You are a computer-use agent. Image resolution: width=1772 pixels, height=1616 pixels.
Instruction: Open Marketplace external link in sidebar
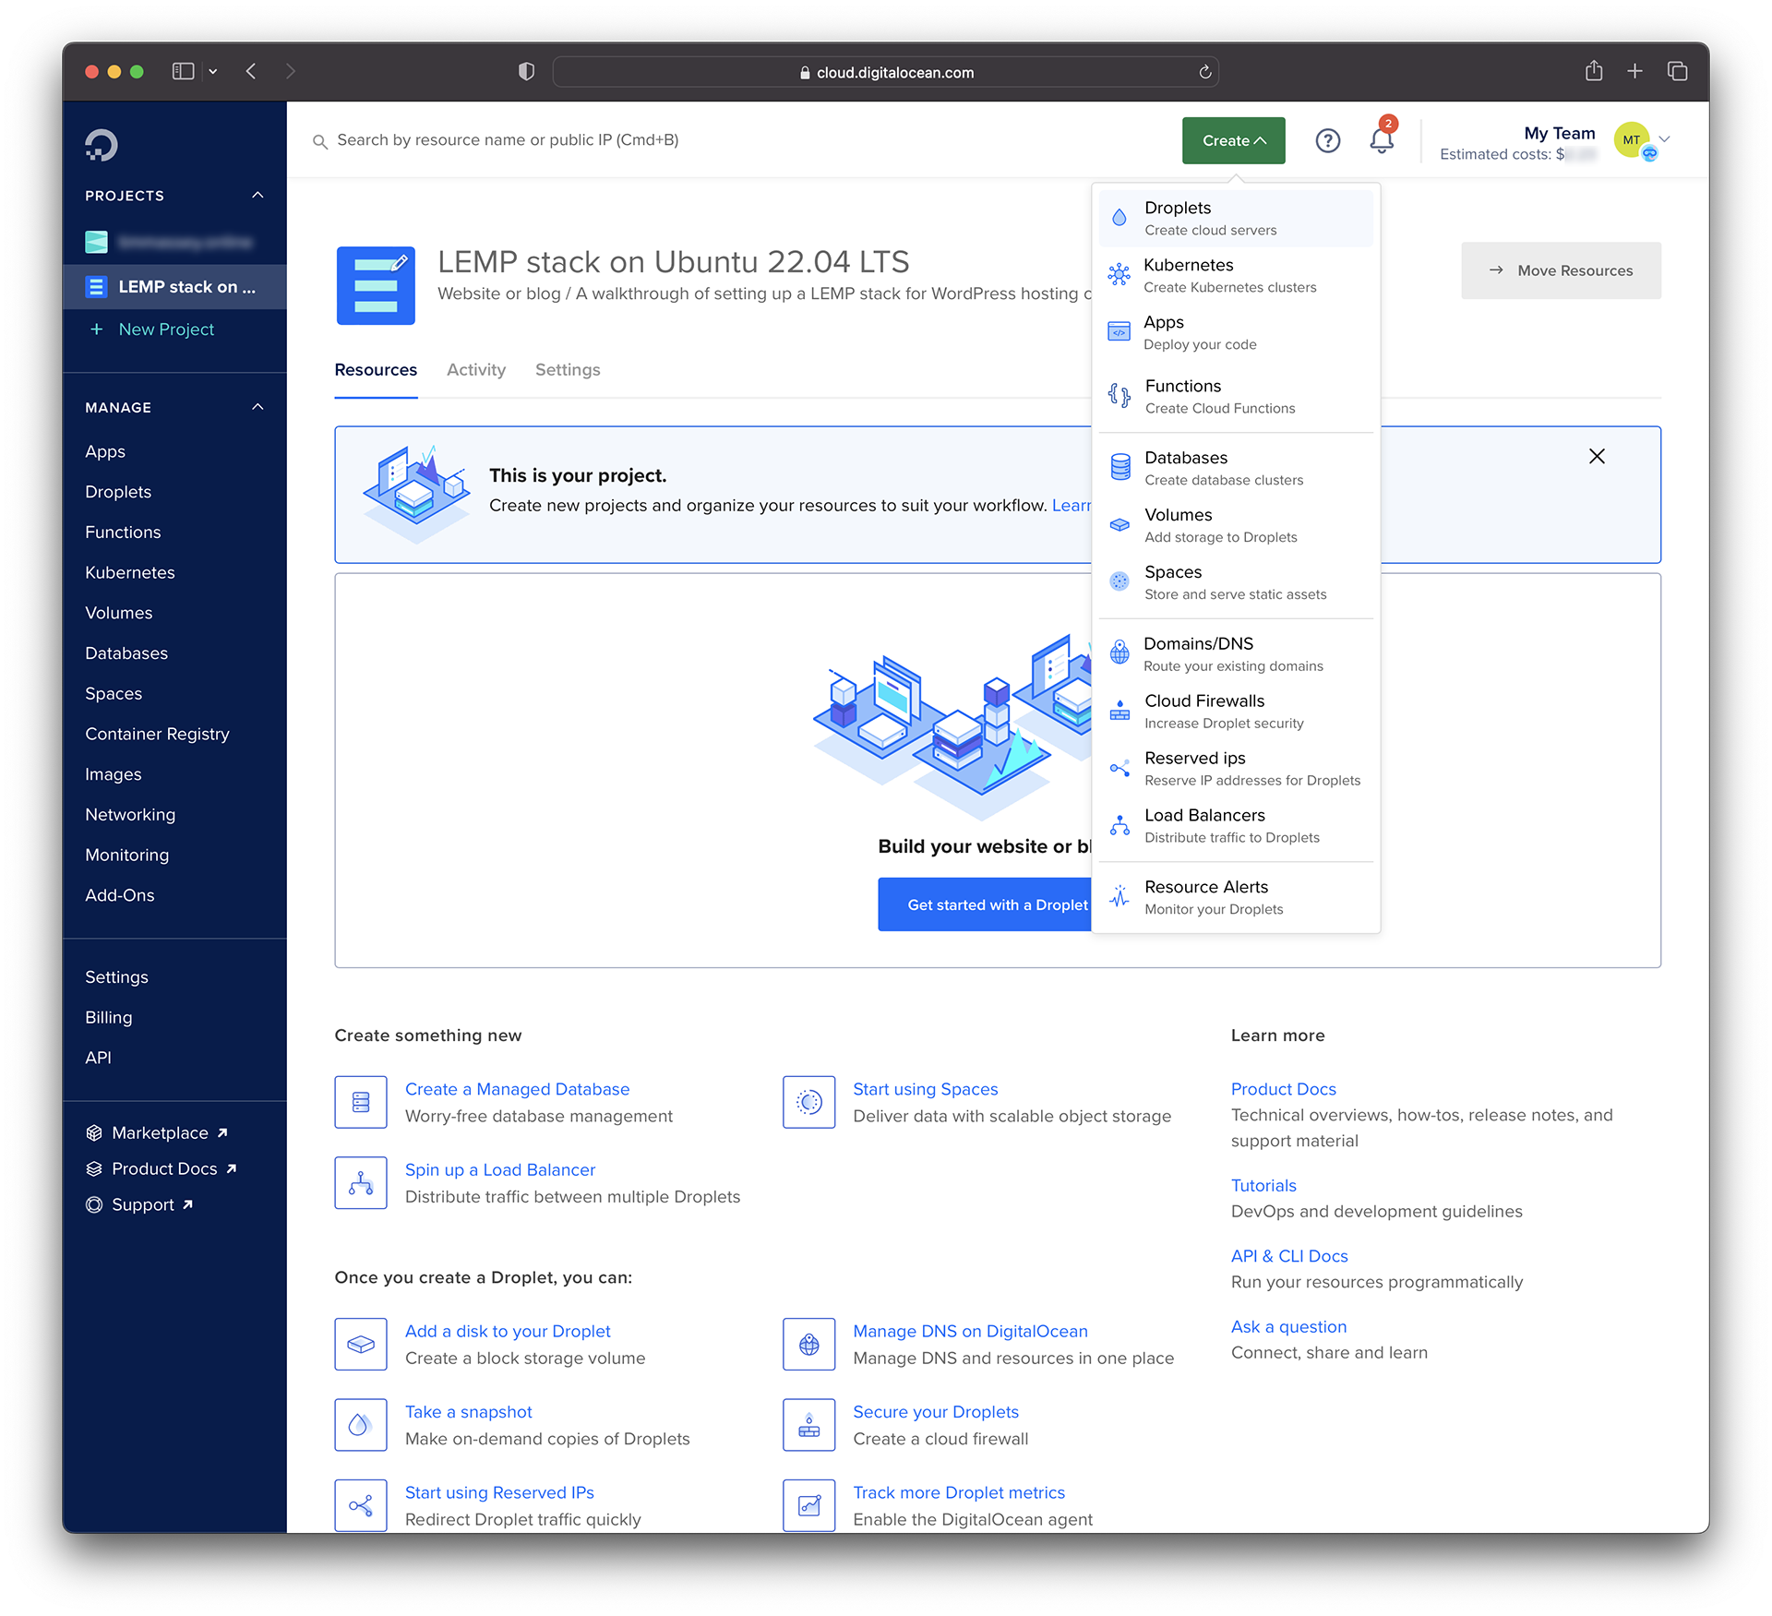pyautogui.click(x=157, y=1132)
